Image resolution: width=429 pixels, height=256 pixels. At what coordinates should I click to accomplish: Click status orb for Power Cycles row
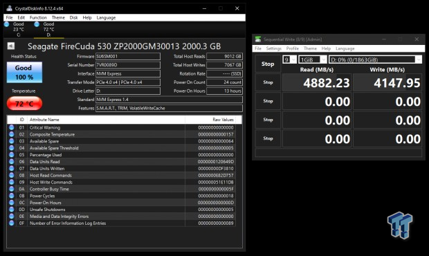tap(12, 196)
